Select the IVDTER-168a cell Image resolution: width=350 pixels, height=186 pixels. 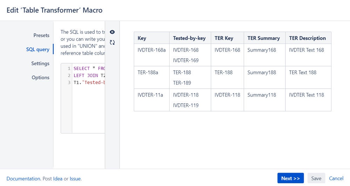tap(151, 50)
